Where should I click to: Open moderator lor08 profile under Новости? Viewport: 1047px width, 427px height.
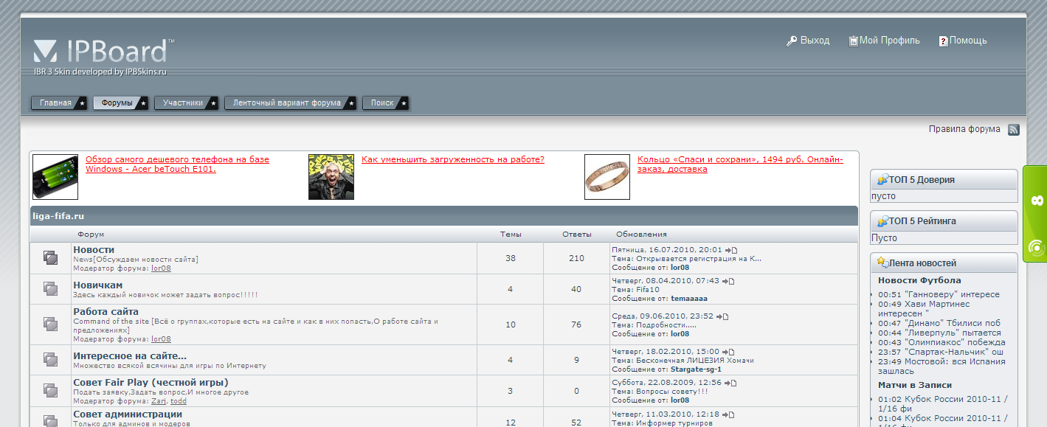click(161, 268)
